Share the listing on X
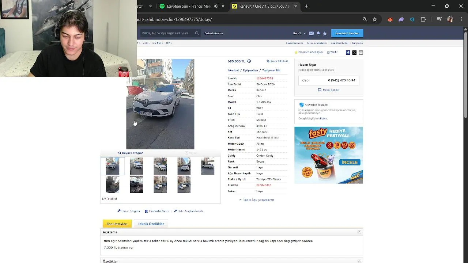468x263 pixels. (x=354, y=53)
